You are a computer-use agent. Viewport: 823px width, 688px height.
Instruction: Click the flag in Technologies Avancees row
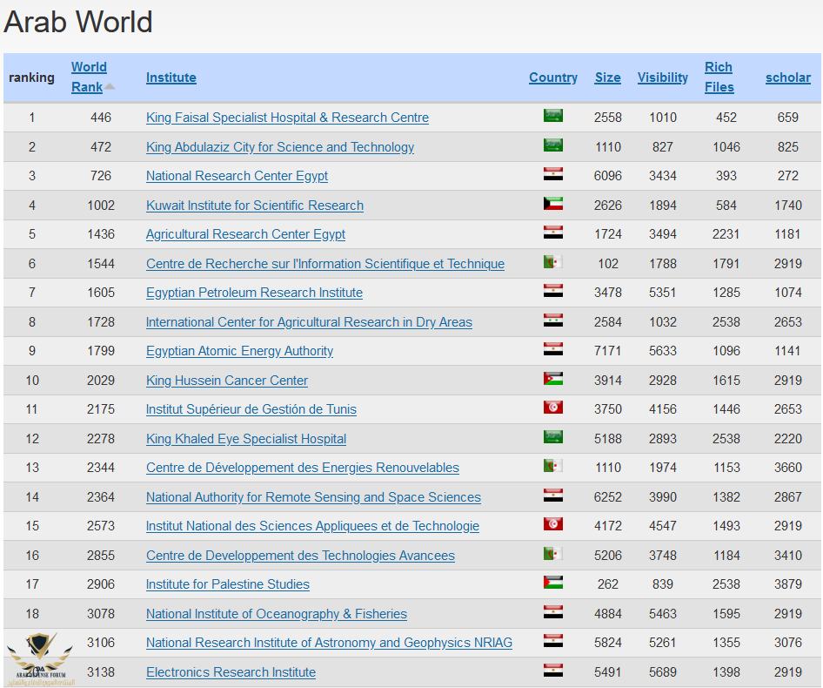click(553, 553)
